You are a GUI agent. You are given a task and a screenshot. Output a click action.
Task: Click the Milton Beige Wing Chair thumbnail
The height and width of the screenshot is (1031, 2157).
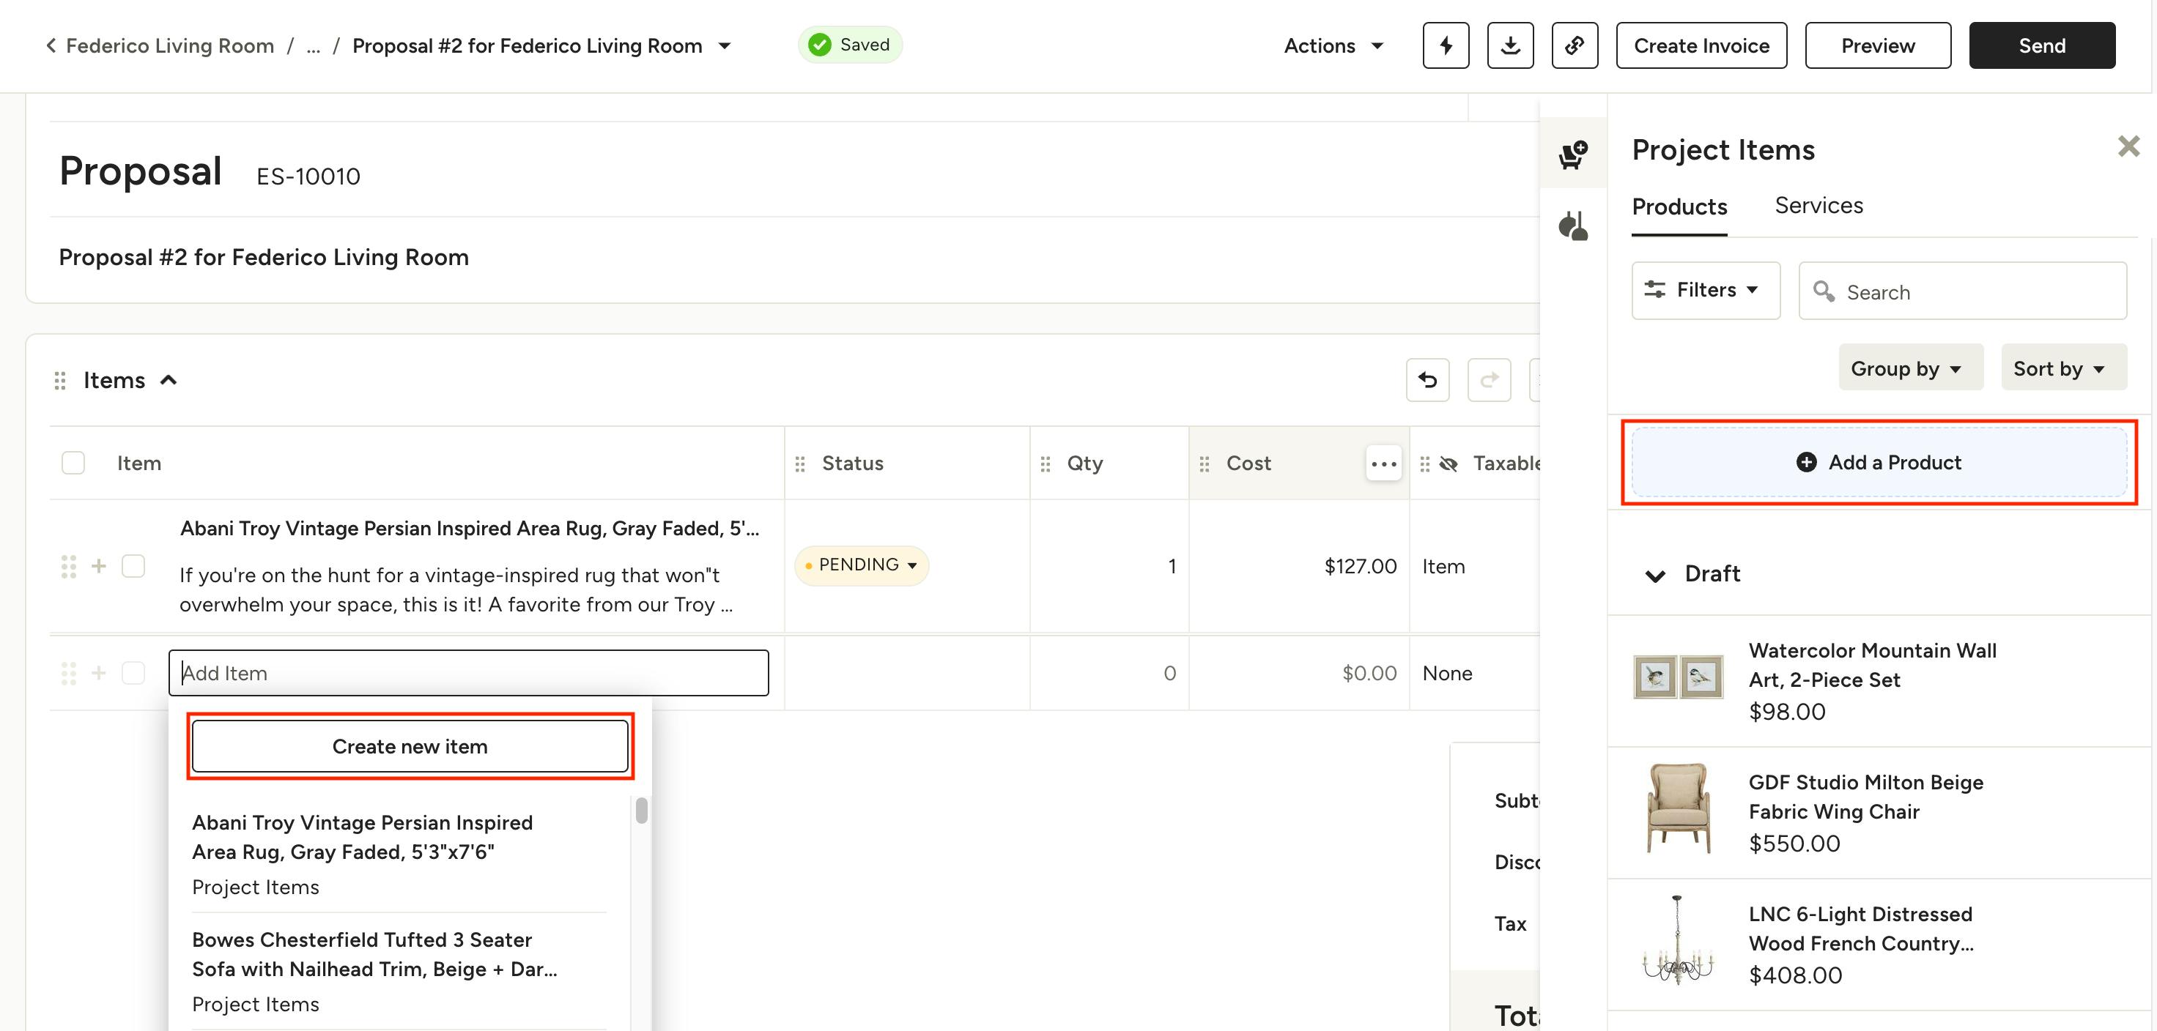tap(1678, 808)
